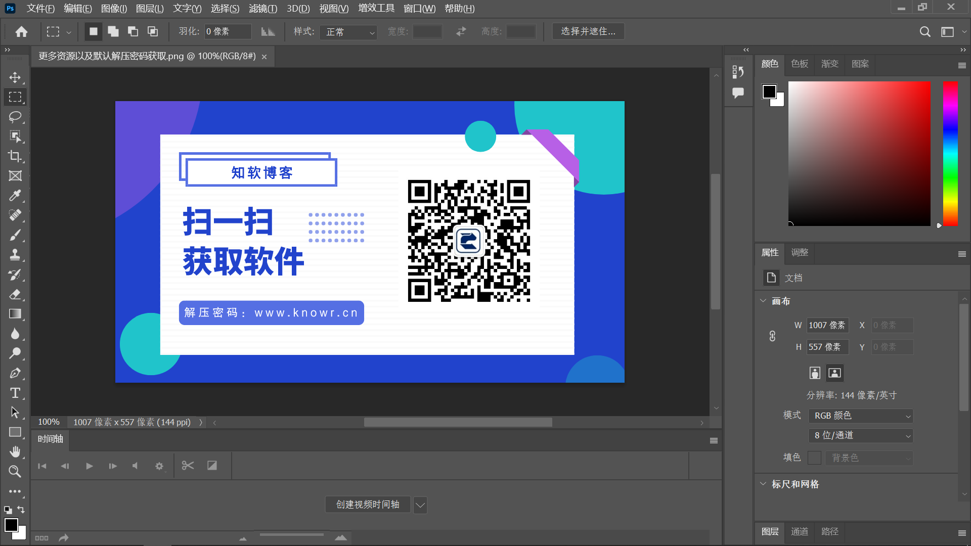
Task: Open the search magnifier icon
Action: click(925, 32)
